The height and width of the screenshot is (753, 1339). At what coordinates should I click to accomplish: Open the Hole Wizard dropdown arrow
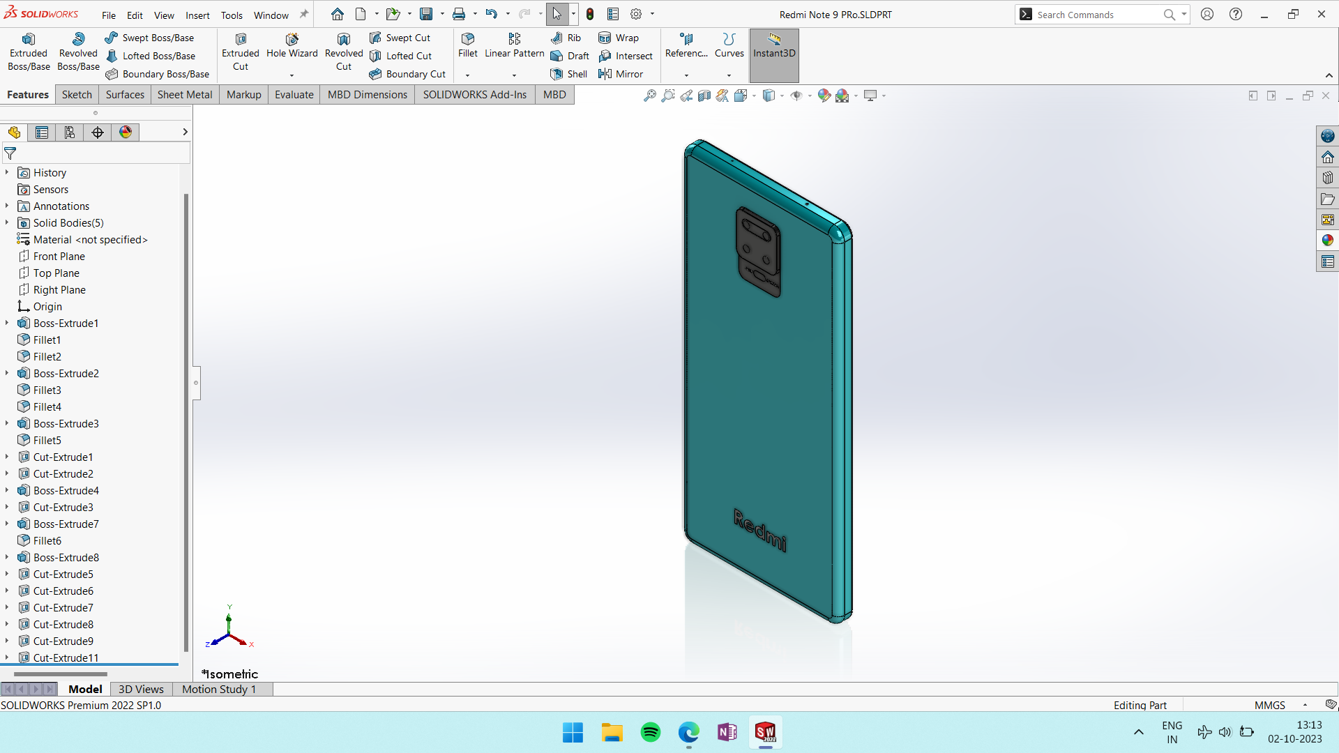[292, 75]
